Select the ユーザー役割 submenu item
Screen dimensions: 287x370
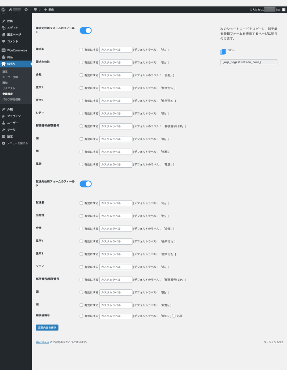(x=10, y=77)
